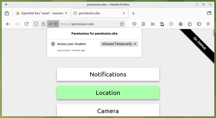The width and height of the screenshot is (216, 118).
Task: Click the site security padlock icon
Action: 44,24
